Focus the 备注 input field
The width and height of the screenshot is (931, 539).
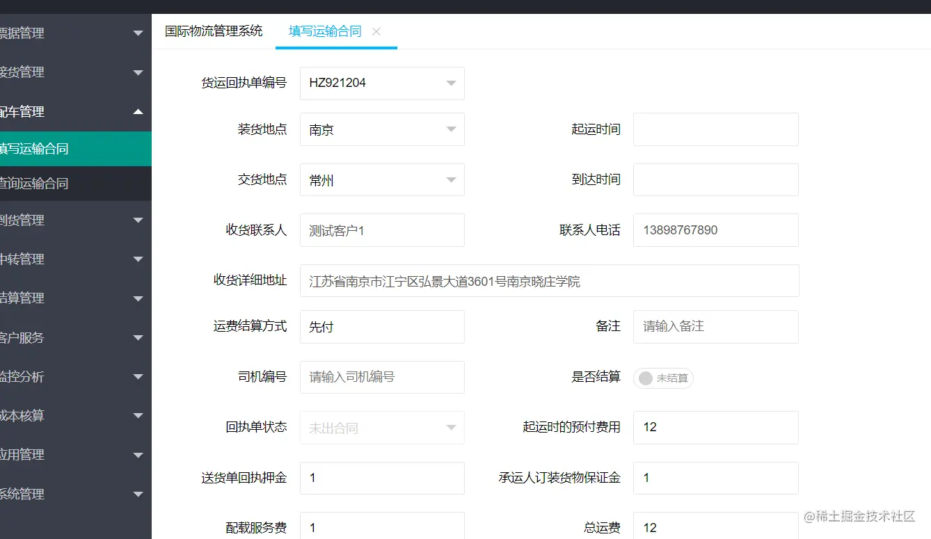coord(715,327)
